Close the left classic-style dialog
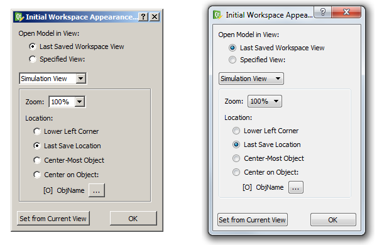This screenshot has height=245, width=377. (155, 17)
